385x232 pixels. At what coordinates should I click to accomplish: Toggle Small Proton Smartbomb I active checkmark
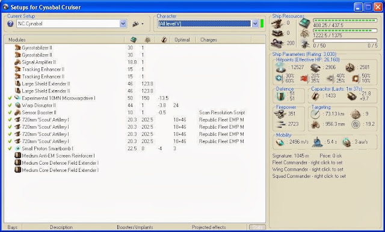10,148
